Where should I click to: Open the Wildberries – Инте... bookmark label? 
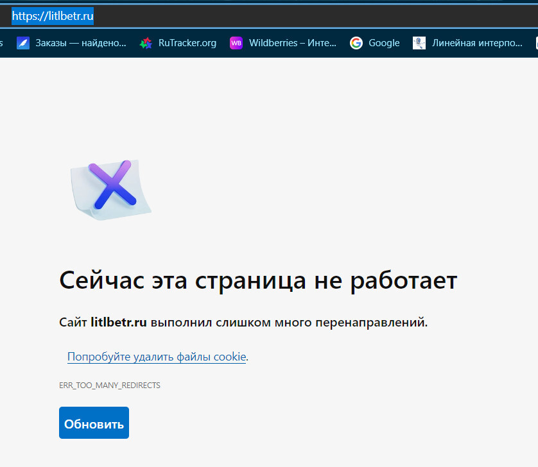point(293,43)
